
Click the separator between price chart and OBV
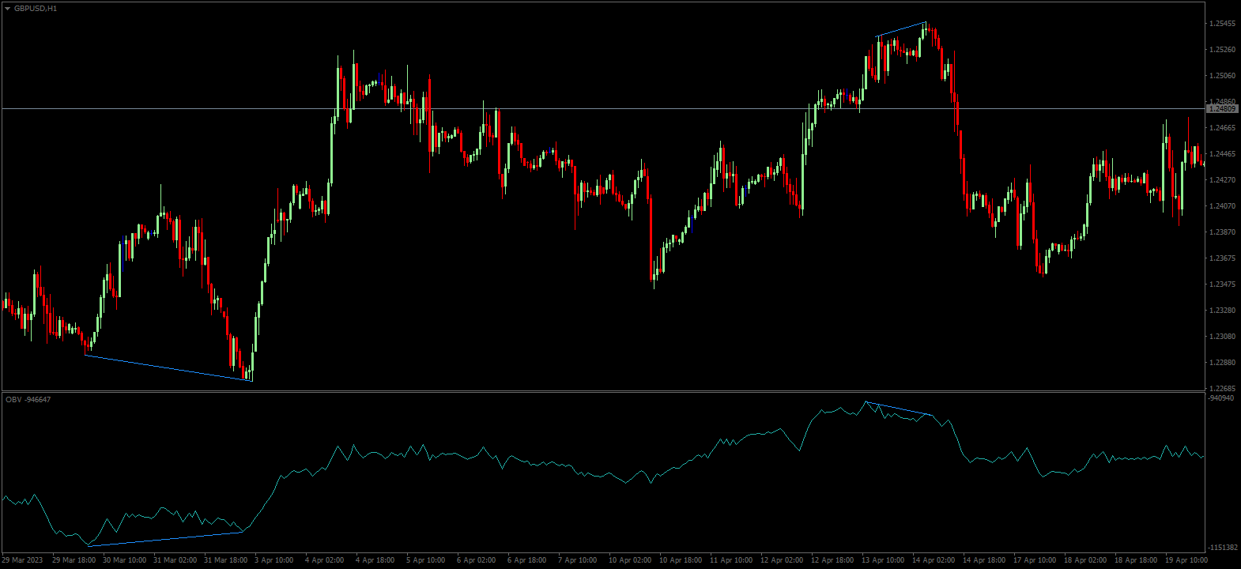click(601, 391)
